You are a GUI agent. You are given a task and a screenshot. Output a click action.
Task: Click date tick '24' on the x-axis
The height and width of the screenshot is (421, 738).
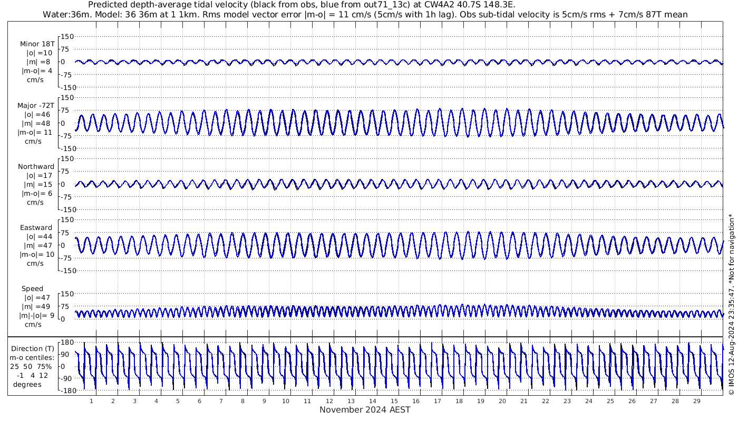click(588, 401)
